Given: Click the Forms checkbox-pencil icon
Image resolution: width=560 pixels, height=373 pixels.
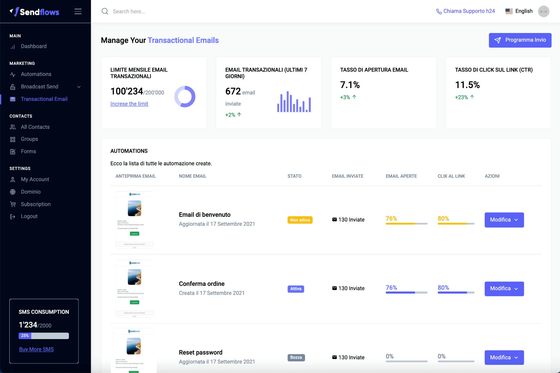Looking at the screenshot, I should (x=13, y=152).
